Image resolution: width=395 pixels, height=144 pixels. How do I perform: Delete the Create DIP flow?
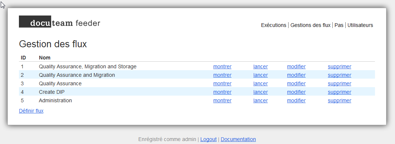[339, 92]
